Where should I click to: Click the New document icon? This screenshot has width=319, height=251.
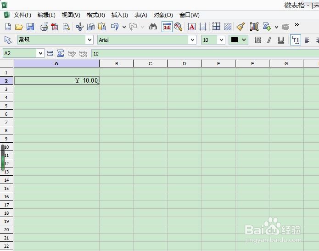pos(8,27)
